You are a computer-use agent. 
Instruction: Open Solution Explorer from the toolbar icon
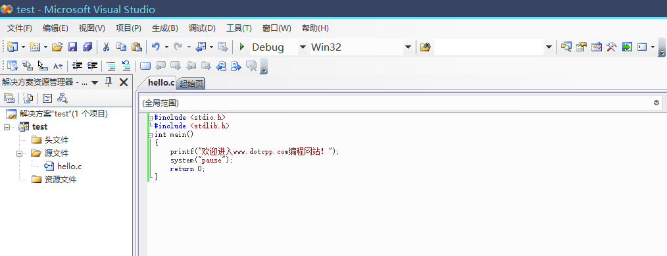(566, 47)
